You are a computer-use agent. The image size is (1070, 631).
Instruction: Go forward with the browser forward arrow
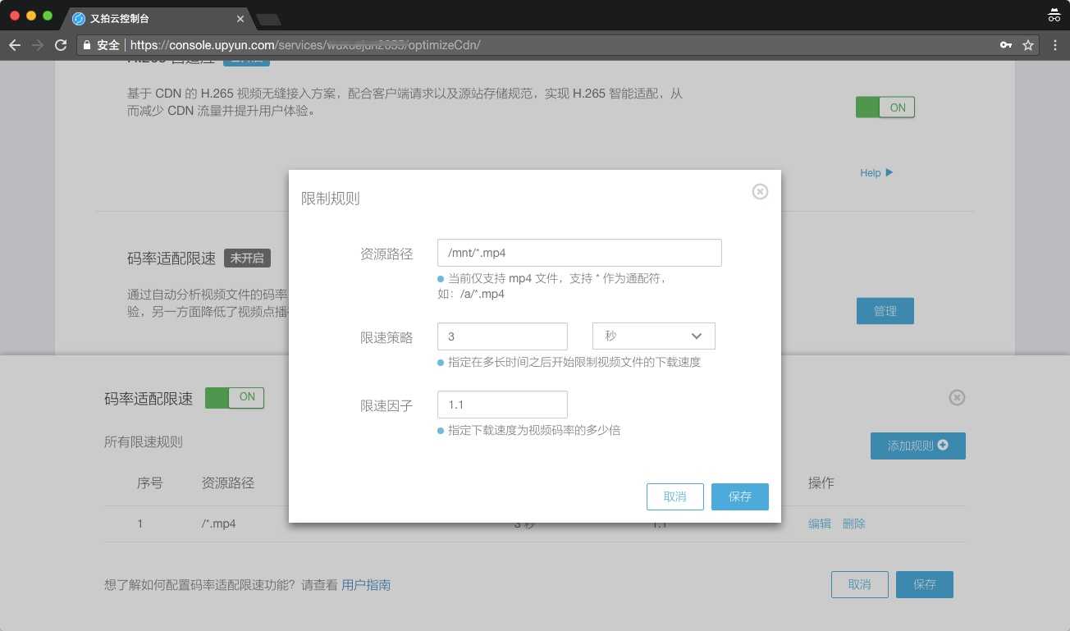[37, 45]
